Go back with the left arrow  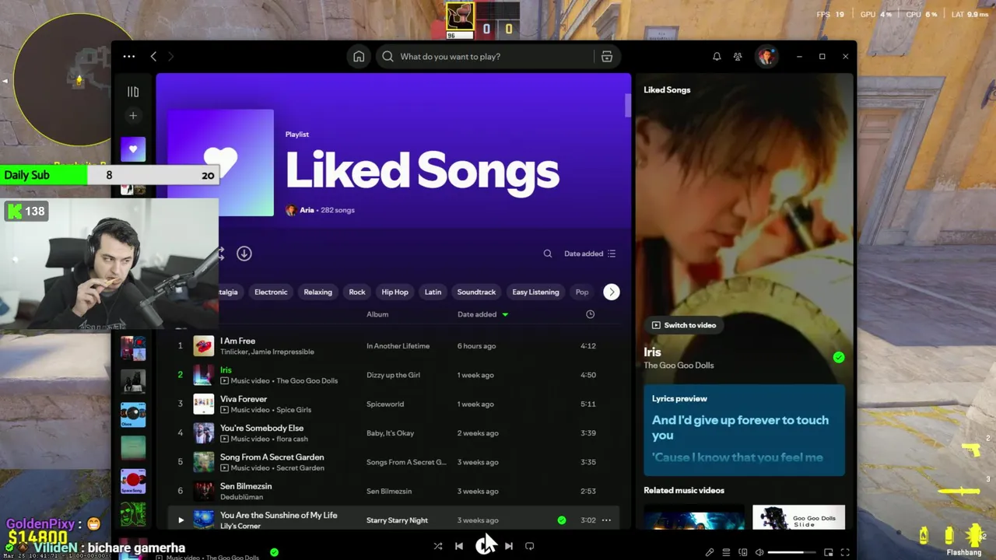click(153, 57)
